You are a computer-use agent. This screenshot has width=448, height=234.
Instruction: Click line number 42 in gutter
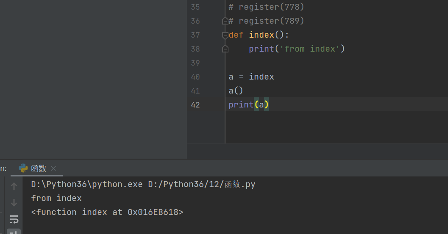pyautogui.click(x=195, y=105)
